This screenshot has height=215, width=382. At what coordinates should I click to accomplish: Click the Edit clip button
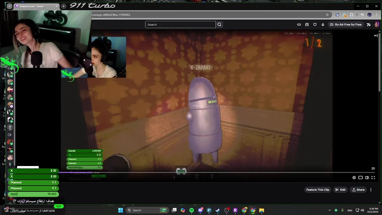tap(340, 190)
